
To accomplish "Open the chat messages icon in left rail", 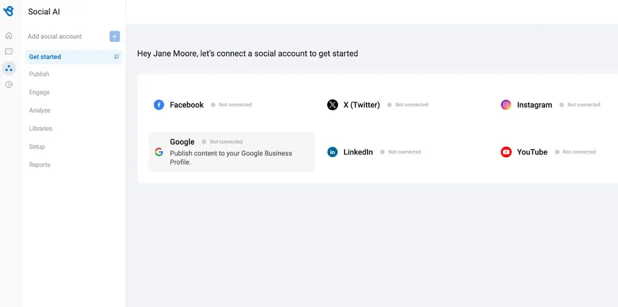I will [x=9, y=52].
